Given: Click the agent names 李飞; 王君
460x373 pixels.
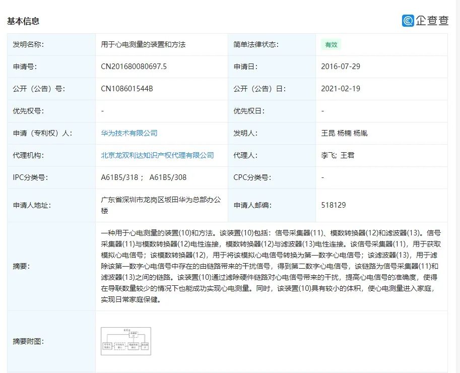Looking at the screenshot, I should coord(338,155).
